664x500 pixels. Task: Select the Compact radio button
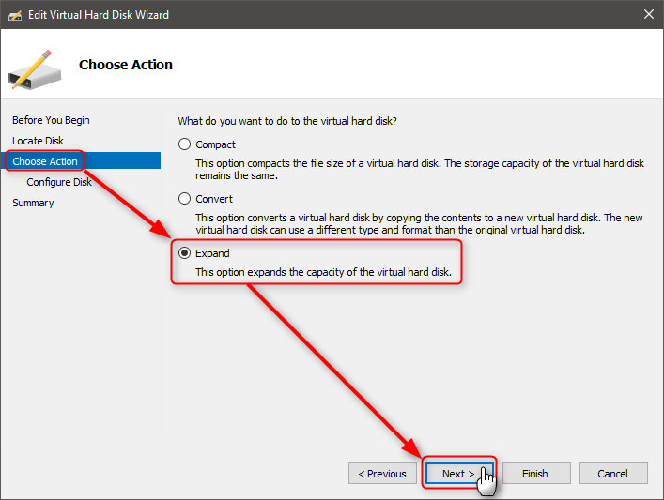click(184, 144)
